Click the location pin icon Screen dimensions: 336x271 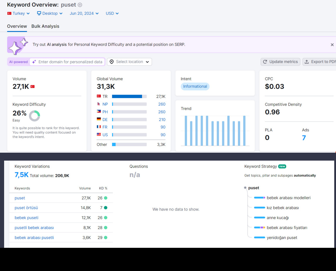(112, 62)
